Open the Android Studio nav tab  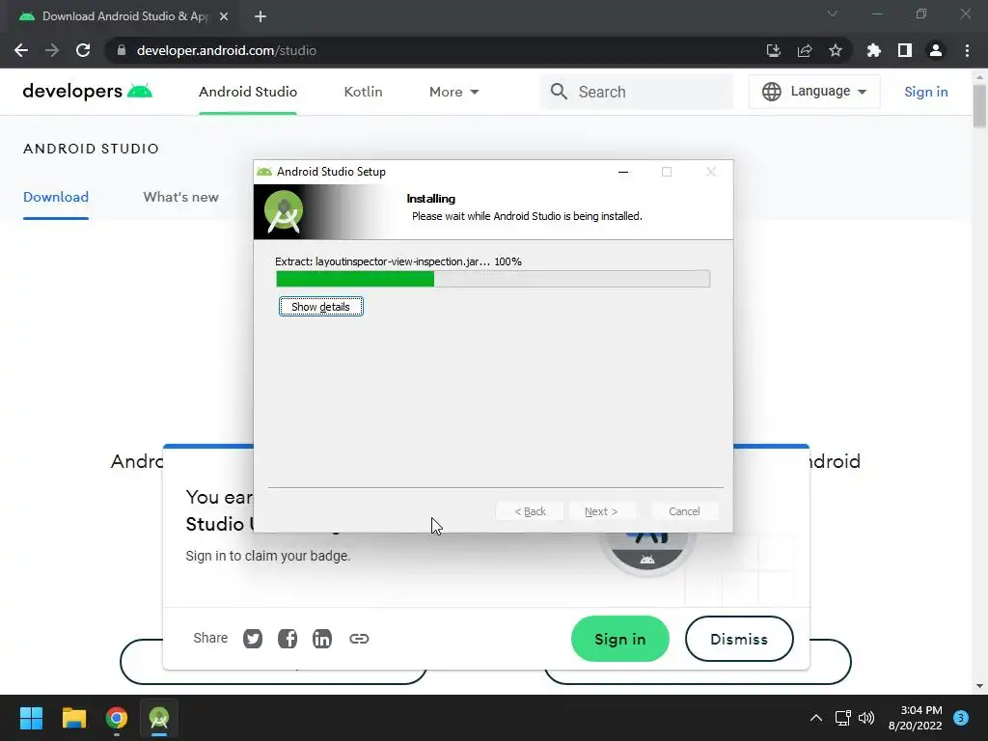(x=248, y=92)
